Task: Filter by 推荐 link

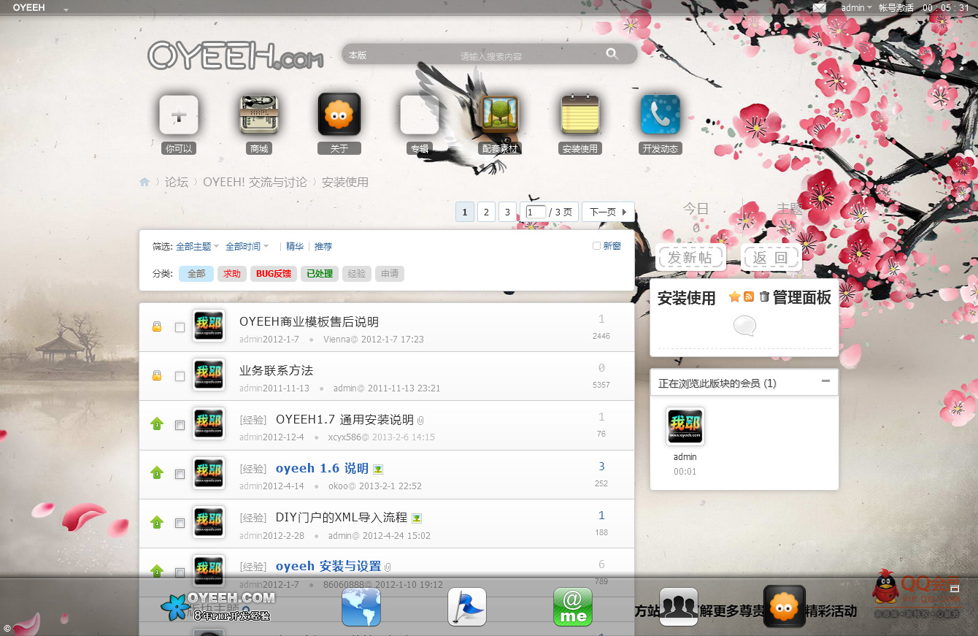Action: (x=323, y=247)
